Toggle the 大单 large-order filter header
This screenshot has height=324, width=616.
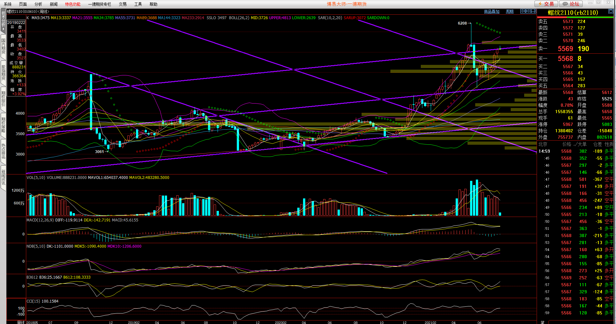point(580,144)
